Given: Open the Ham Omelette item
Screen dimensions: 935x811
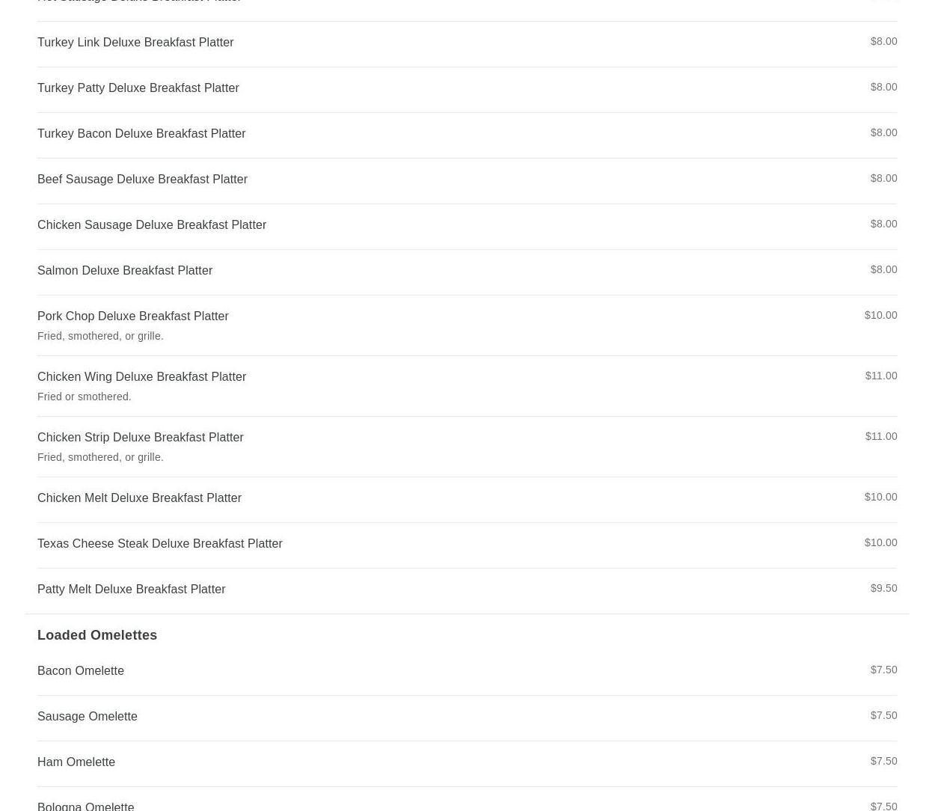Looking at the screenshot, I should (x=467, y=764).
